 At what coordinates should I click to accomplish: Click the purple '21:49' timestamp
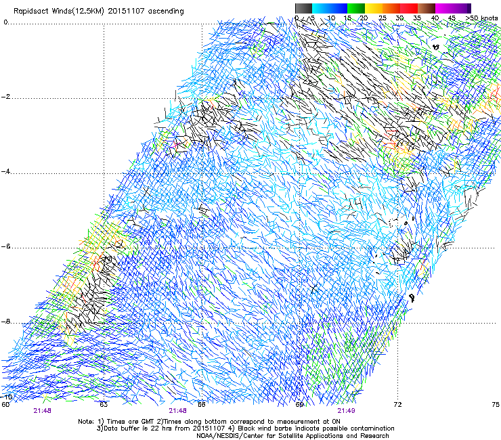(x=346, y=411)
